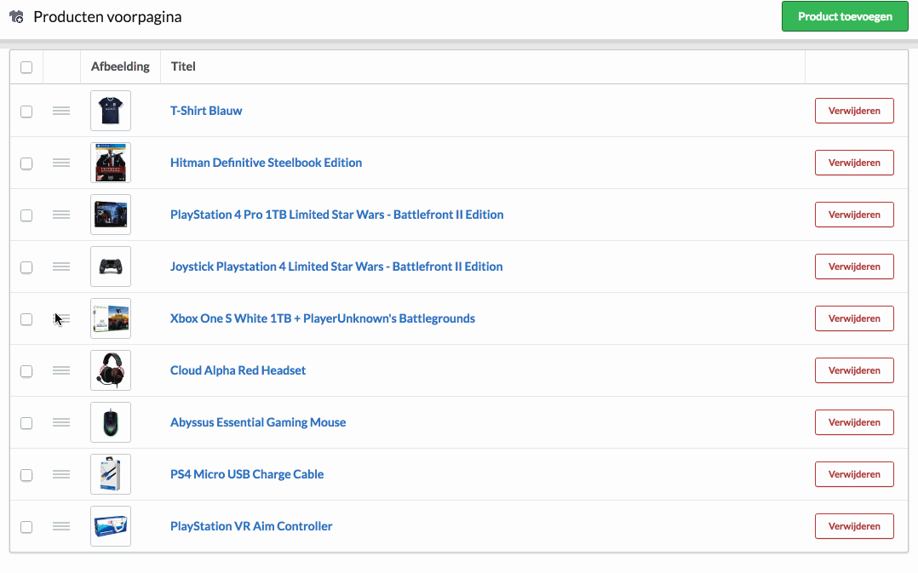Viewport: 918px width, 573px height.
Task: Click drag handle for PlayStation 4 Pro row
Action: 61,215
